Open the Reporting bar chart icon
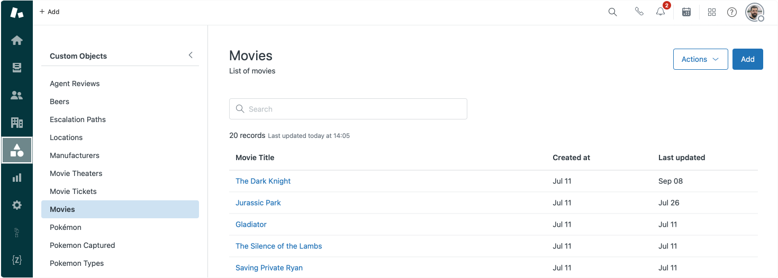 (x=17, y=178)
